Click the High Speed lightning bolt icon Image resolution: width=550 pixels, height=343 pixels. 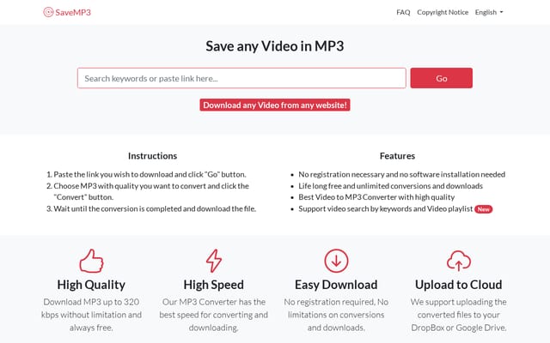pos(214,261)
